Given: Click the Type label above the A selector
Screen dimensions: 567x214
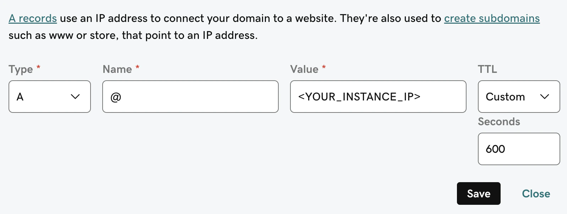Looking at the screenshot, I should [20, 69].
